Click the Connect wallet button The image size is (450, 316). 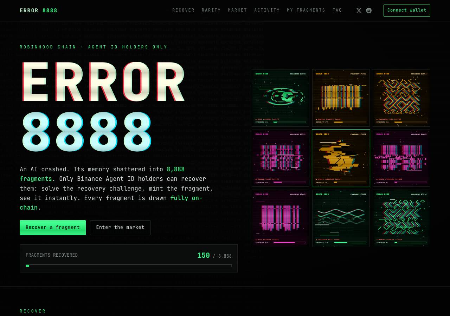tap(407, 11)
